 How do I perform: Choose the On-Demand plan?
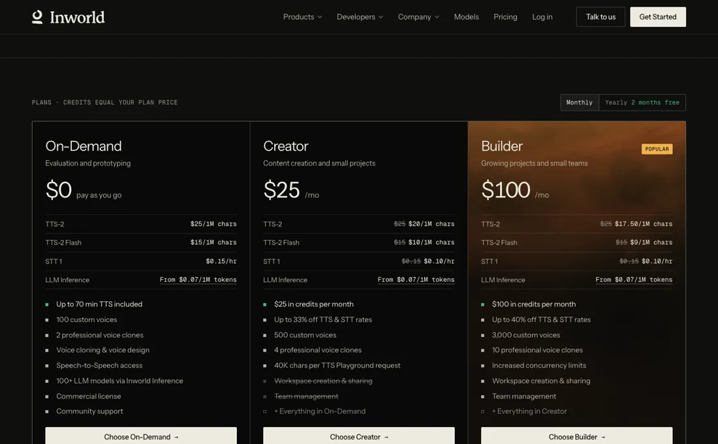coord(141,436)
